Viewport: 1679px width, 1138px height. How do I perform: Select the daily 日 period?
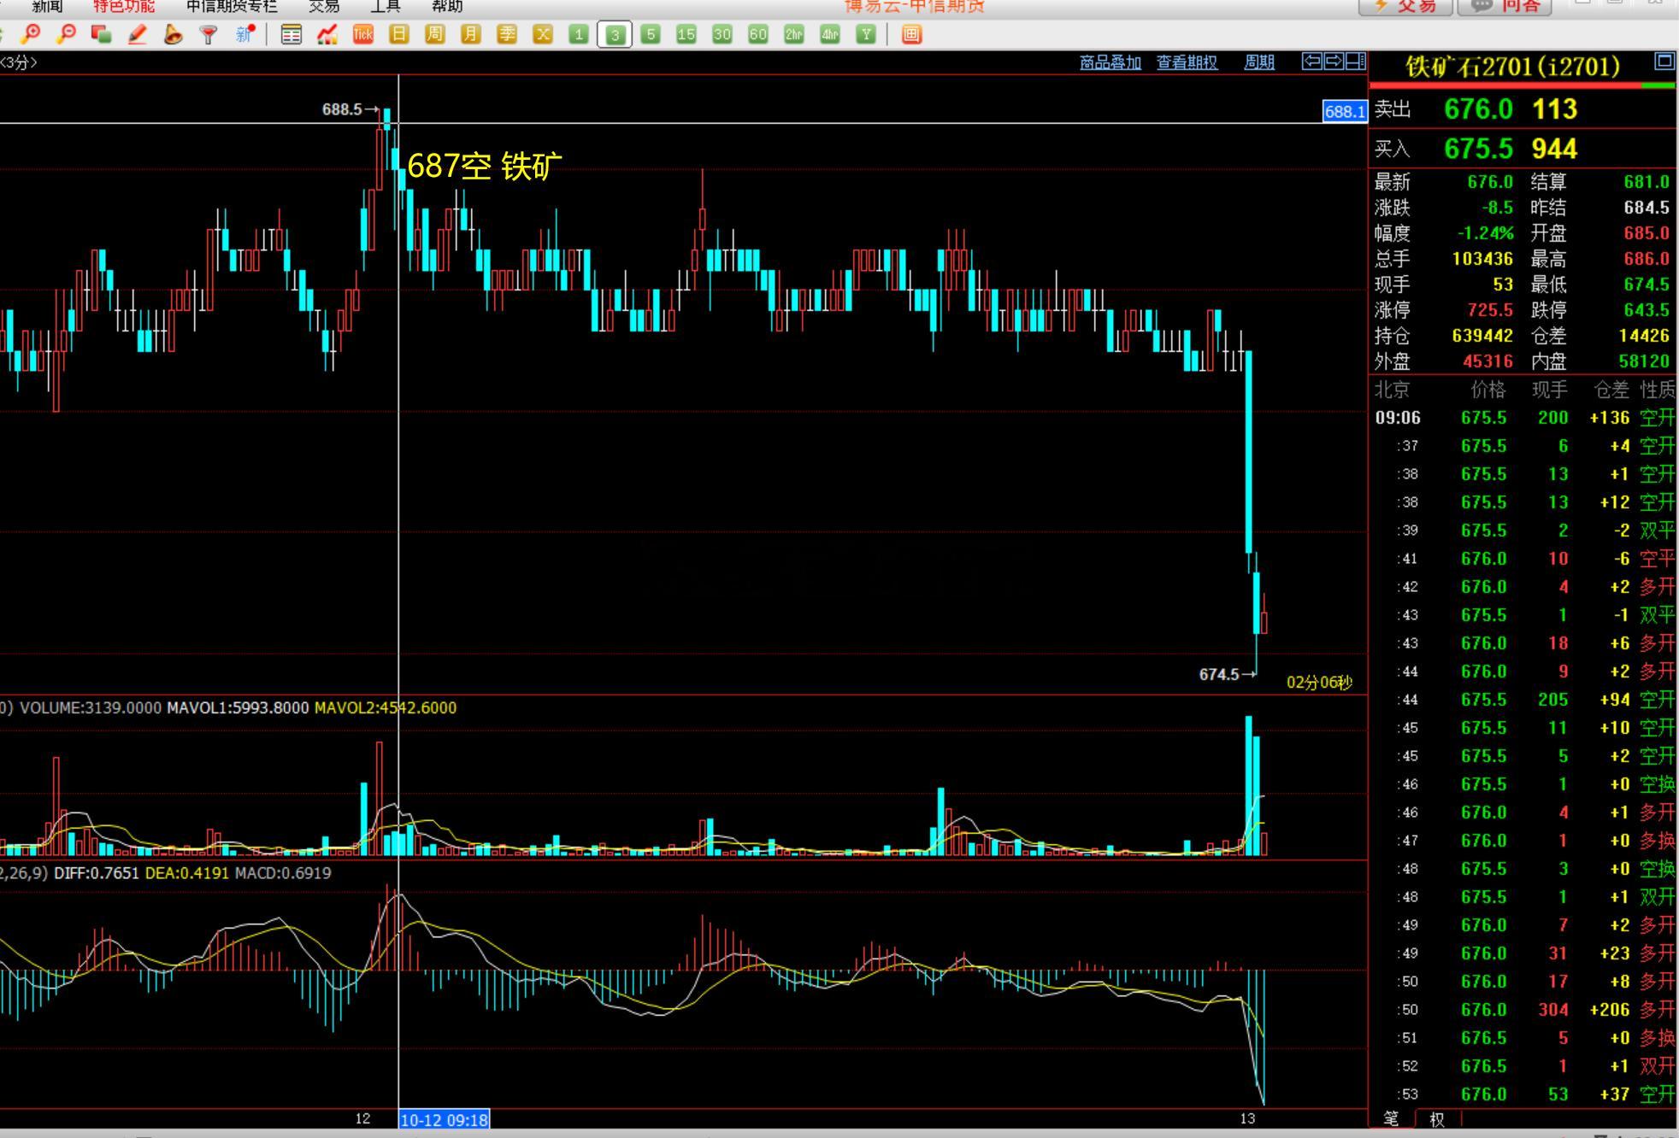point(399,34)
